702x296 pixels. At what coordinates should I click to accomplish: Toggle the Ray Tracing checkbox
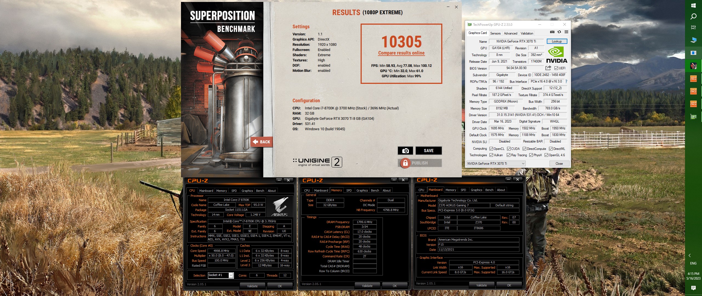pos(509,155)
